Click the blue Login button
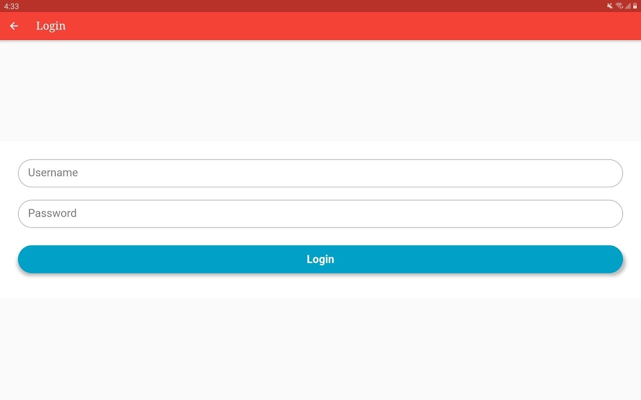The height and width of the screenshot is (400, 641). coord(320,259)
